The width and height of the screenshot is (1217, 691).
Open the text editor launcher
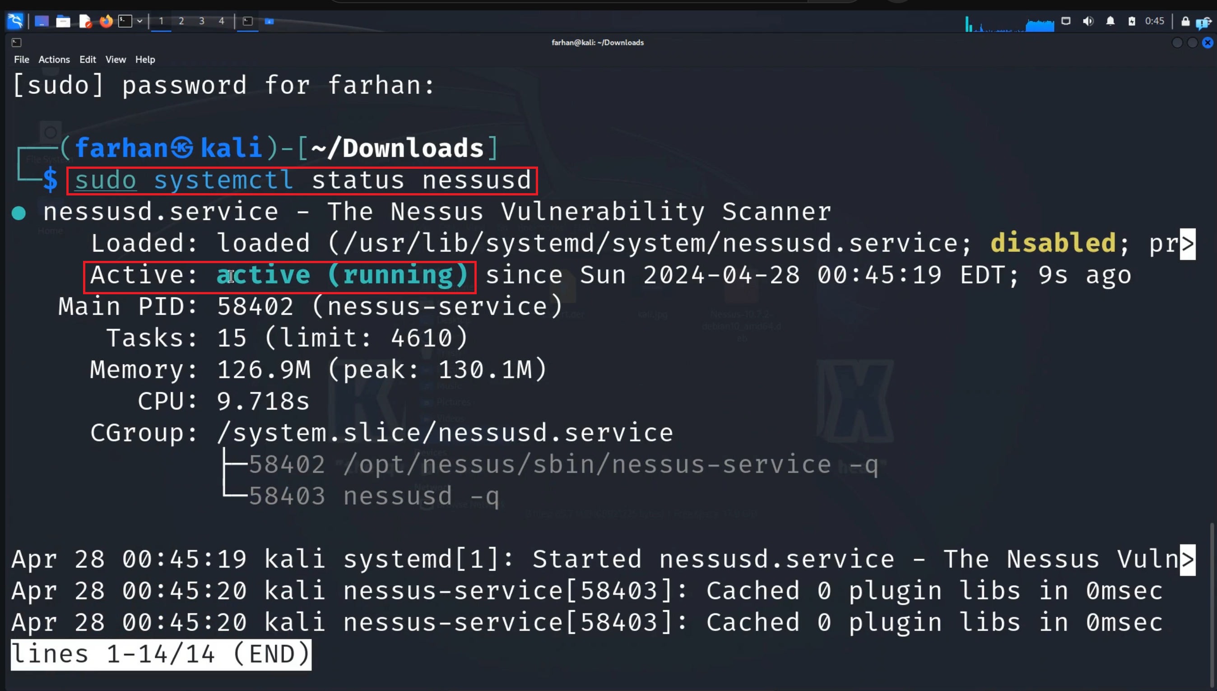pos(85,21)
